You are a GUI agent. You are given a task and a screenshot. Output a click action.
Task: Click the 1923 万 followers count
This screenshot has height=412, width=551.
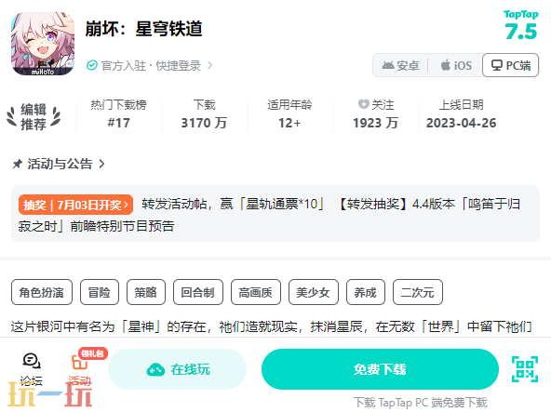pos(375,123)
